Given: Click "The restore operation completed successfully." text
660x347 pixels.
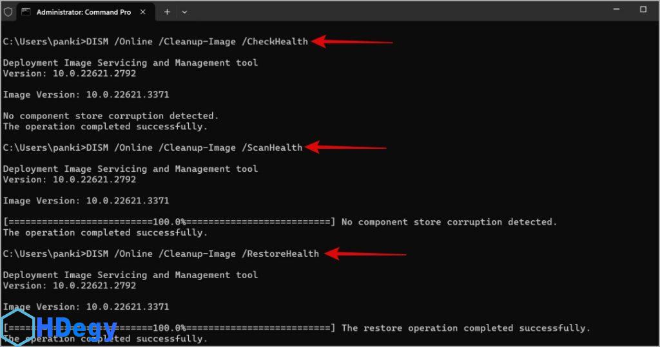Looking at the screenshot, I should click(465, 328).
